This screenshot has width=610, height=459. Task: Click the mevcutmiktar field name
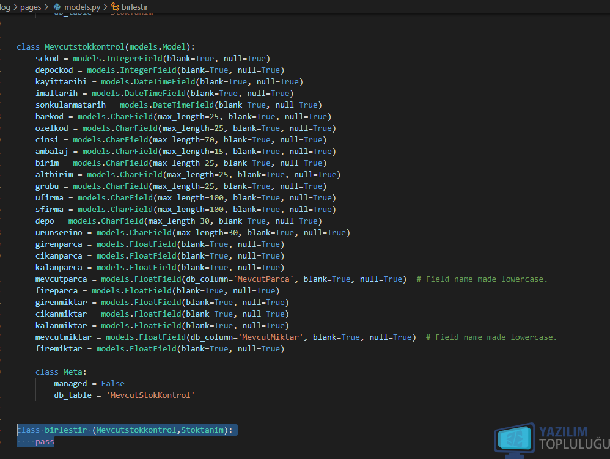[64, 337]
